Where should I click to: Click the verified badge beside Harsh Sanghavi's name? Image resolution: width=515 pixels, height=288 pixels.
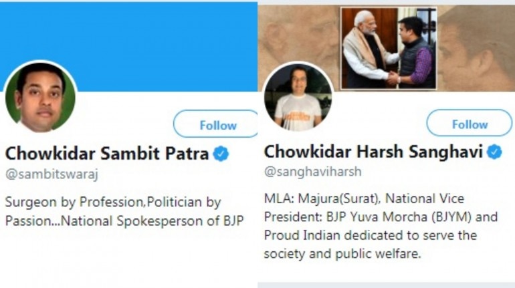click(x=494, y=152)
